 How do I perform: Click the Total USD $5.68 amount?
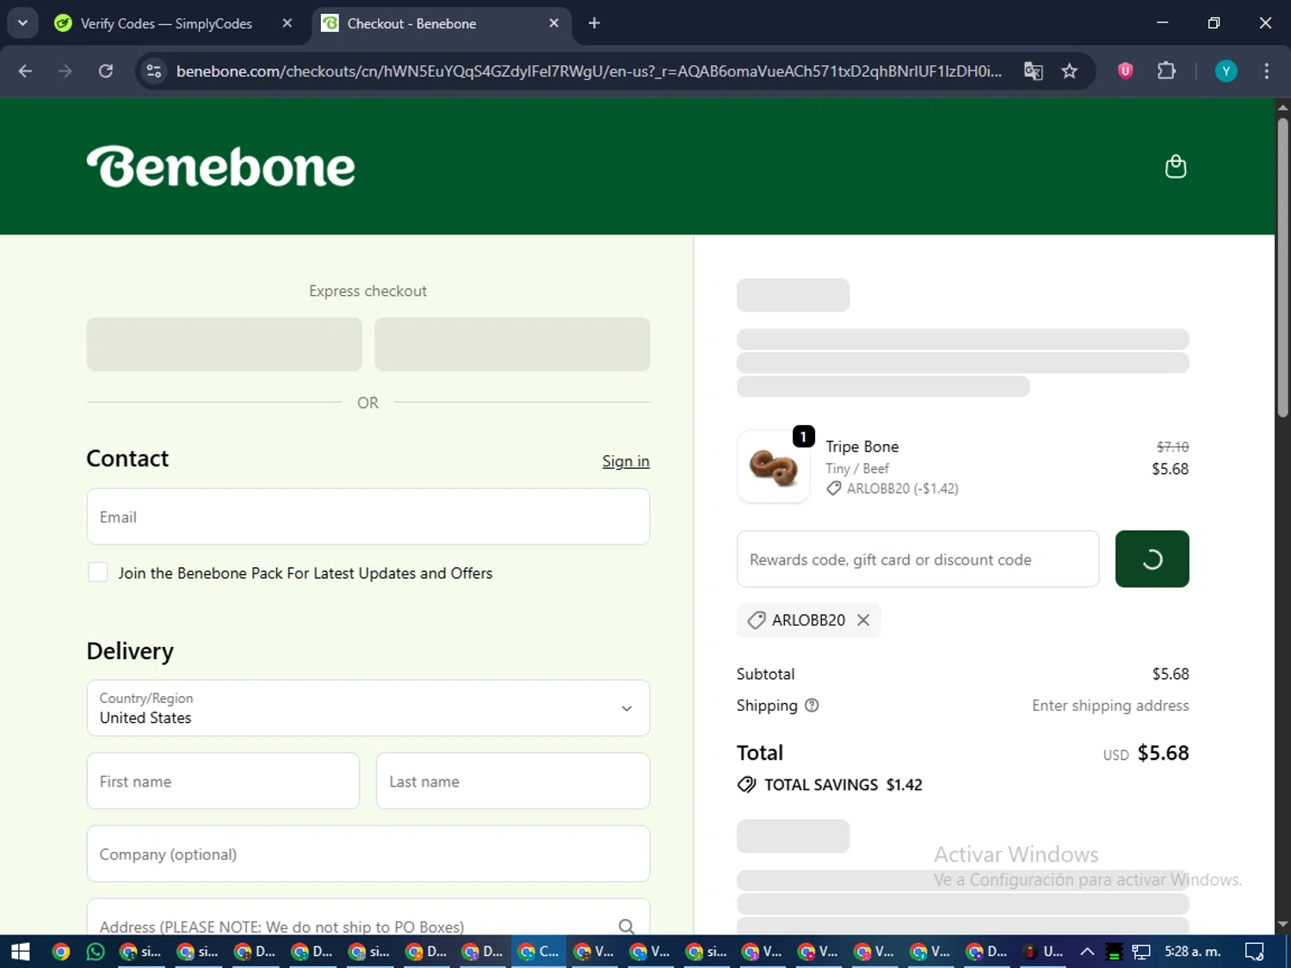pos(1163,753)
